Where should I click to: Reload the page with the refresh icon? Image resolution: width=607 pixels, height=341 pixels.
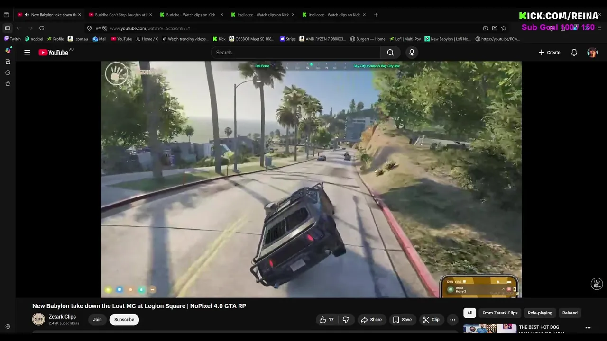click(42, 28)
